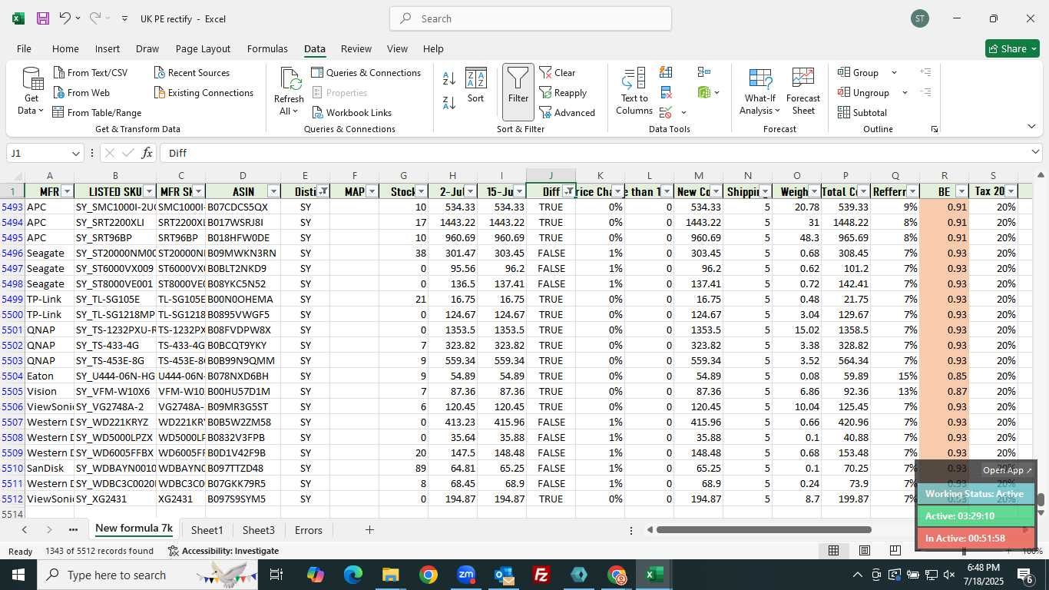Expand the Group dropdown arrow
Screen dimensions: 1049x590
pos(894,73)
